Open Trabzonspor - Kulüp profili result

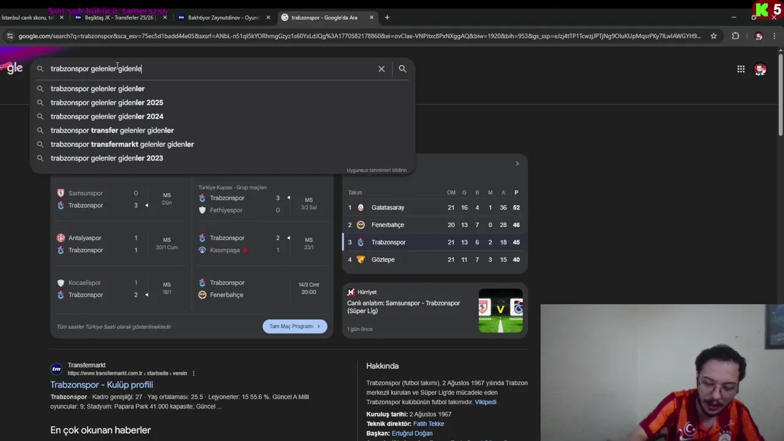(102, 385)
